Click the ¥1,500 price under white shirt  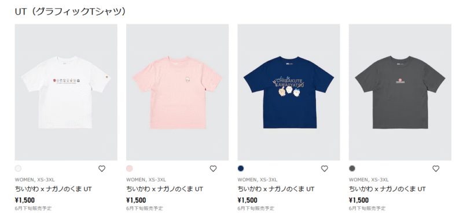[x=25, y=200]
